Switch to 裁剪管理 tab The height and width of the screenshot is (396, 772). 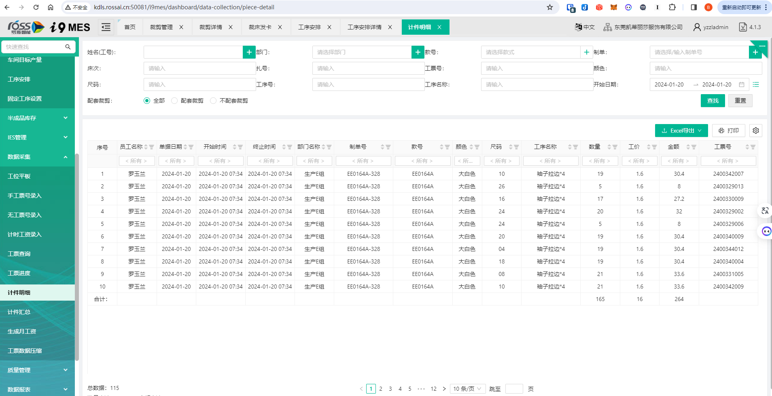pos(161,27)
